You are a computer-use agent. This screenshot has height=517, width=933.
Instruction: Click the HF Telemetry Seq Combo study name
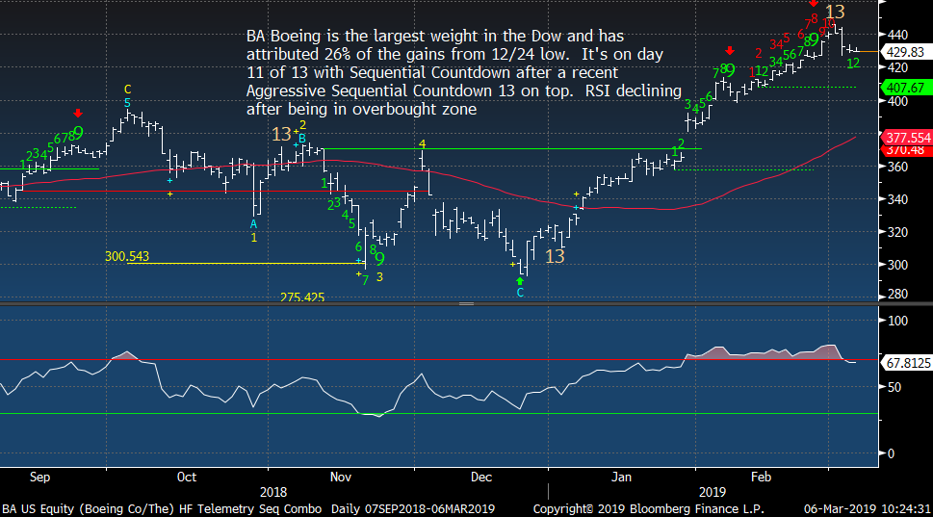pos(250,509)
